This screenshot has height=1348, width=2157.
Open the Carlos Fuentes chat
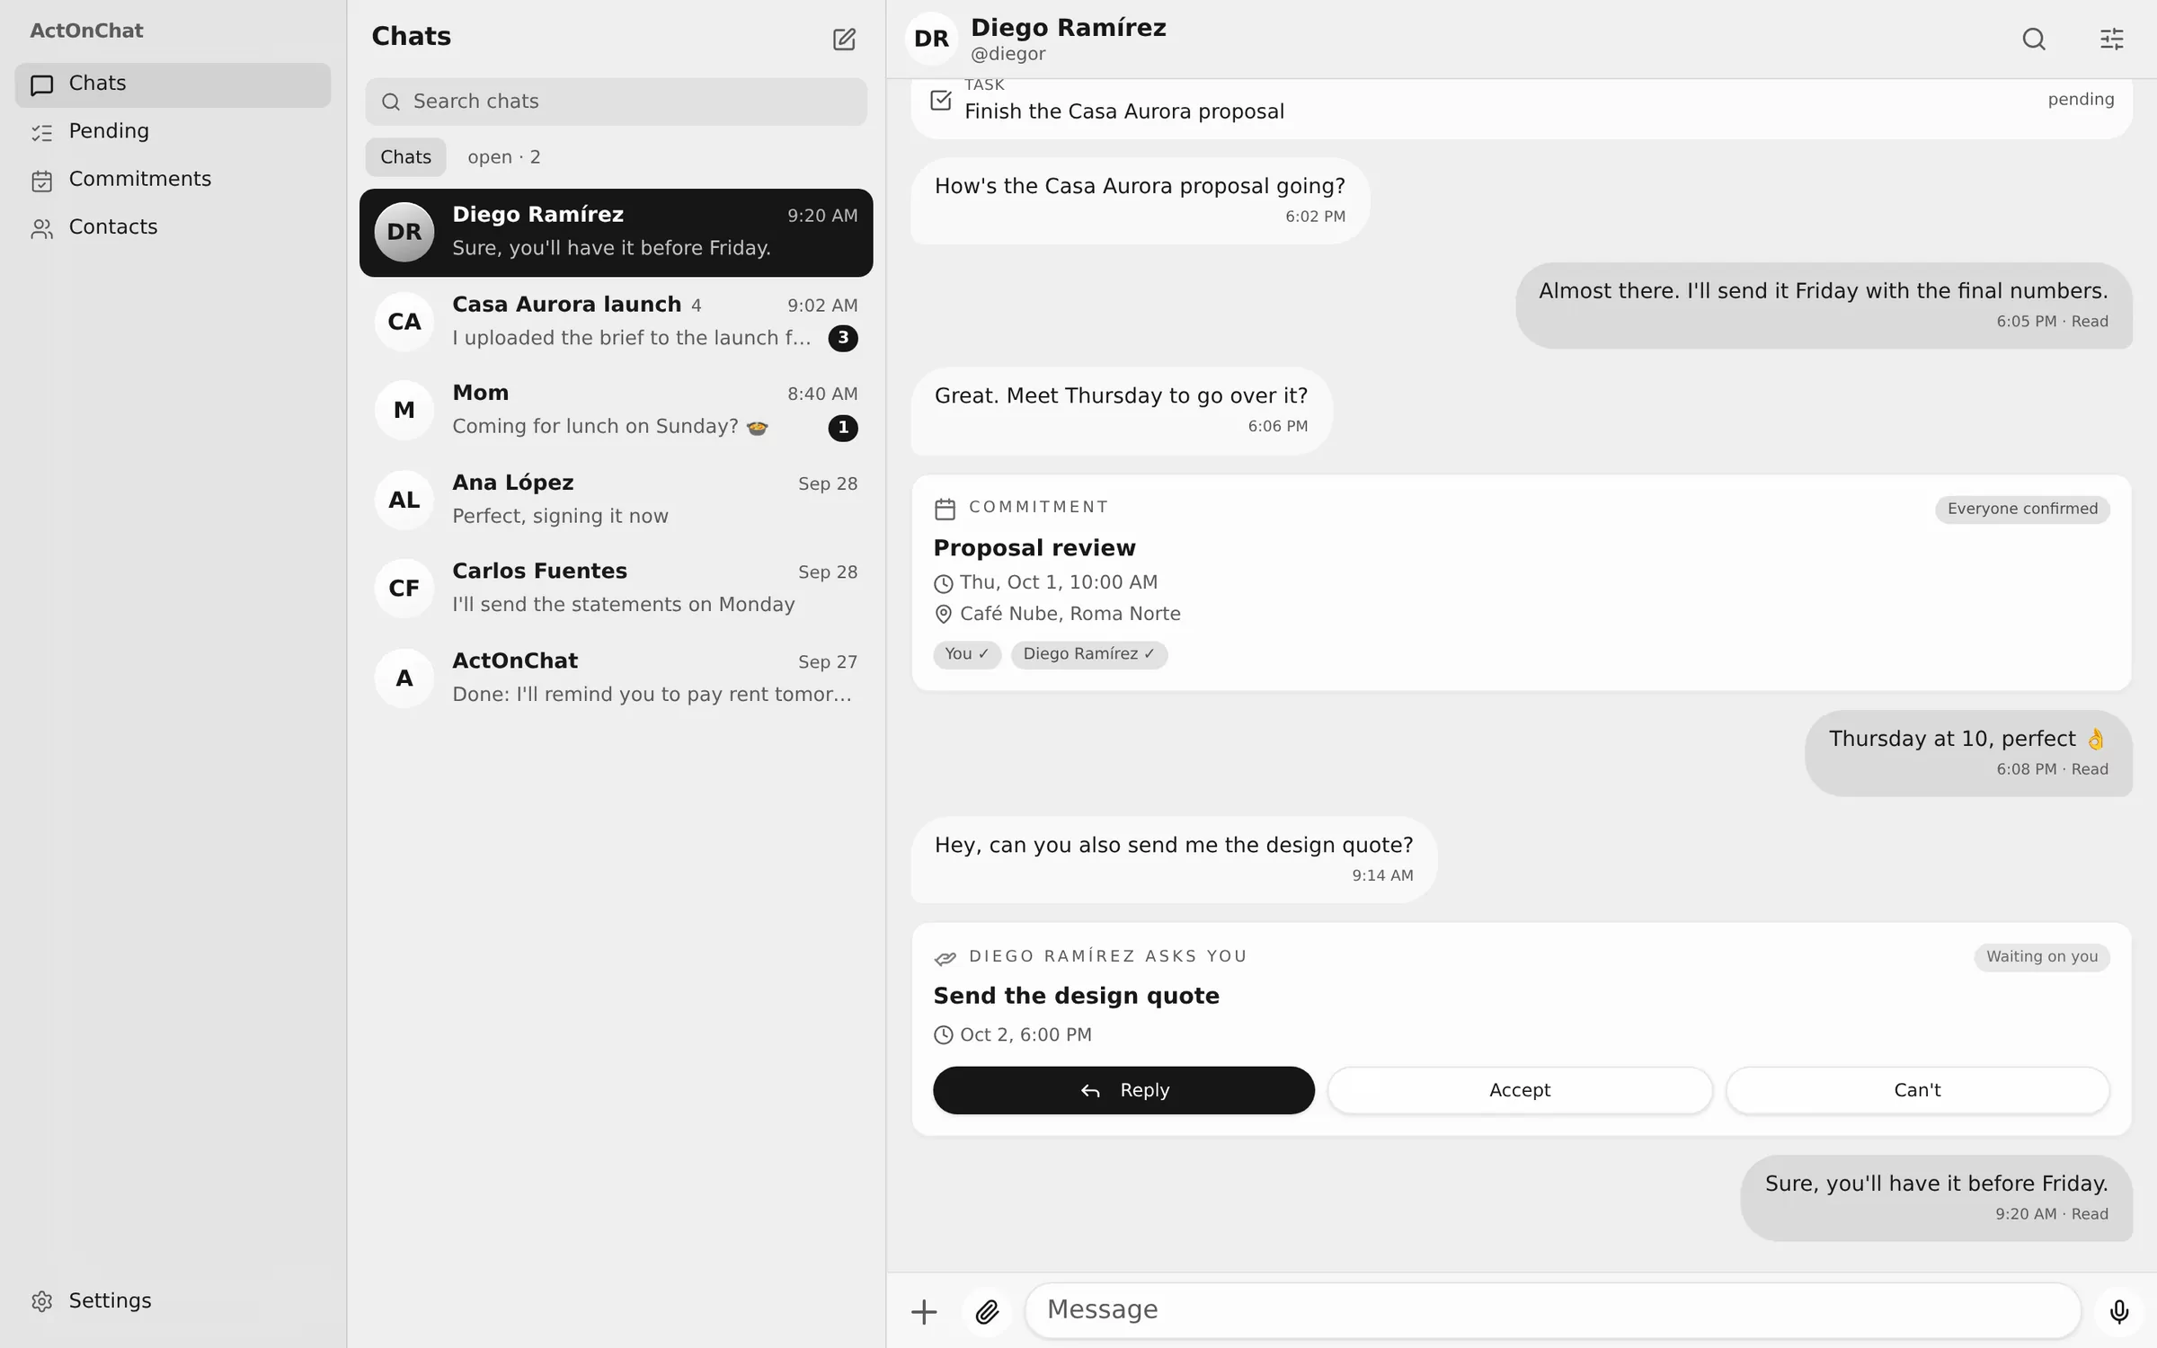616,589
